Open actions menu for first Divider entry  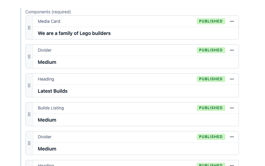coord(232,50)
